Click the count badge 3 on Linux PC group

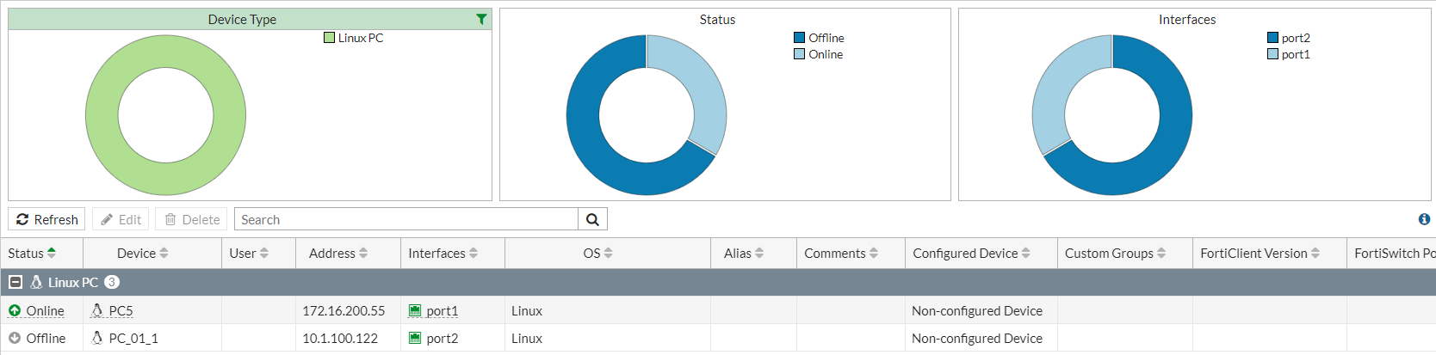point(112,282)
